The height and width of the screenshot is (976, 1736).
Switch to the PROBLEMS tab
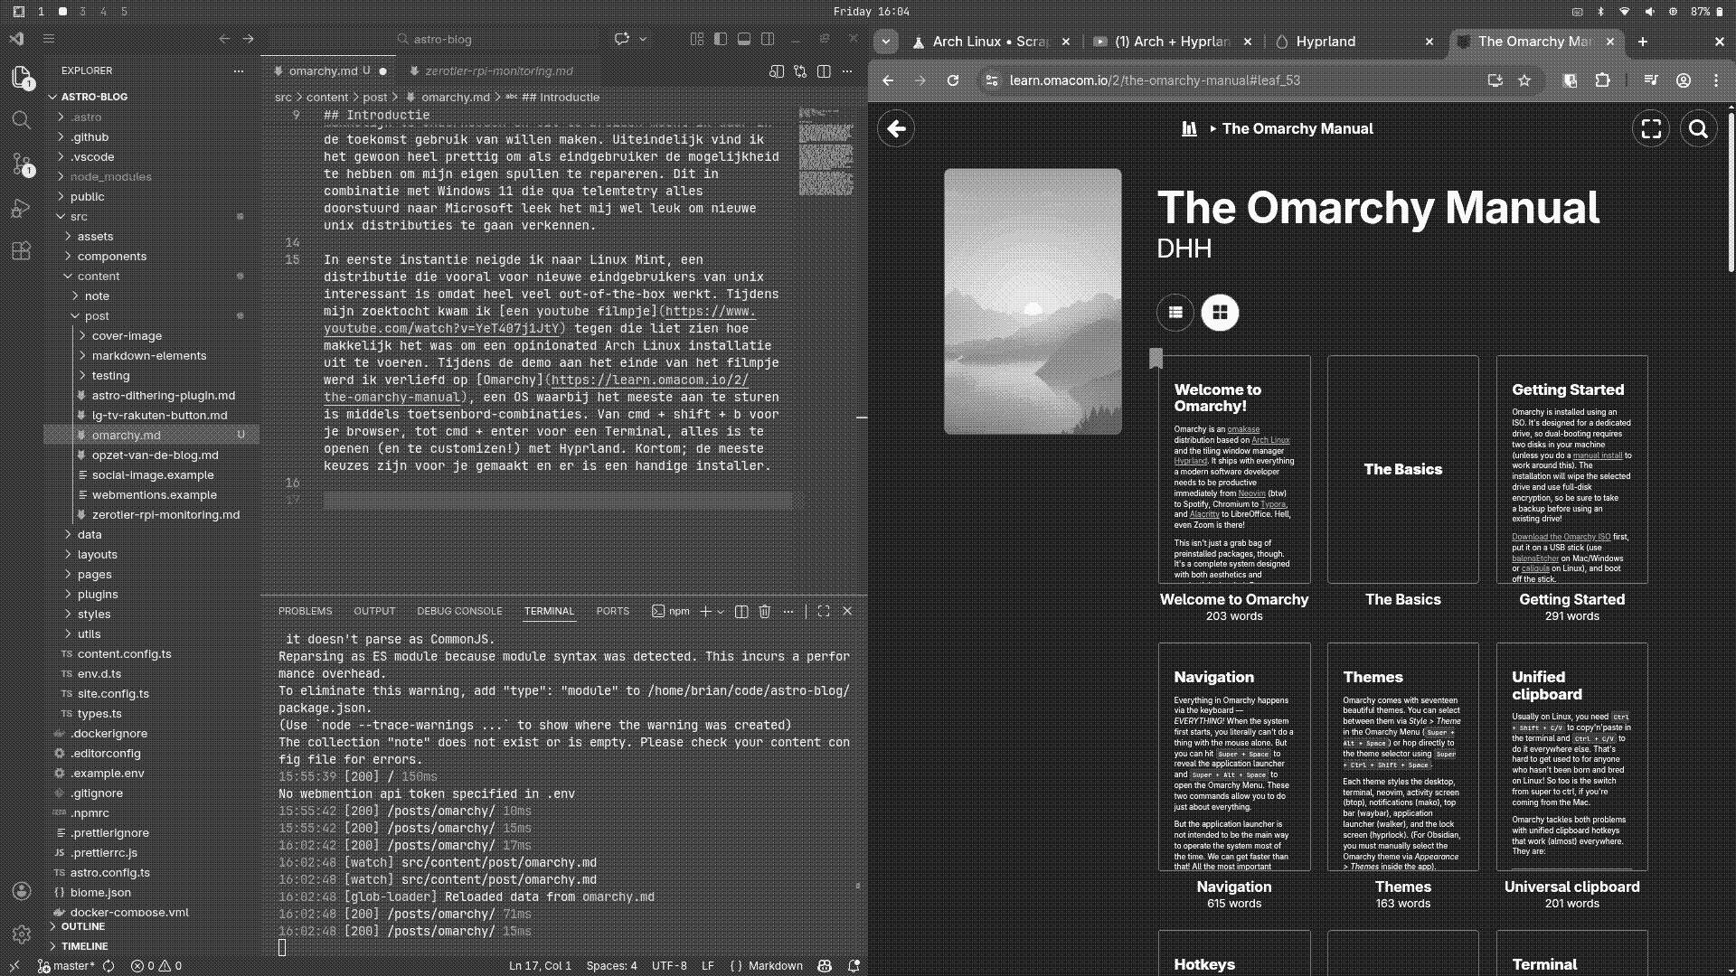click(x=306, y=611)
